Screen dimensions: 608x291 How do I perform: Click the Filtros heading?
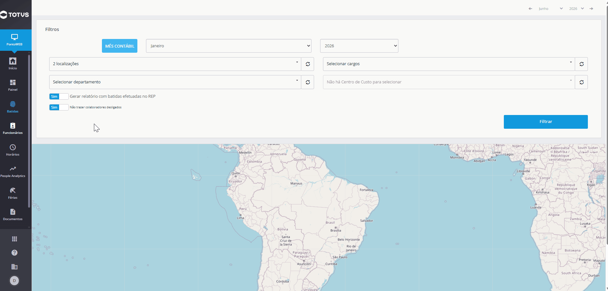click(52, 29)
